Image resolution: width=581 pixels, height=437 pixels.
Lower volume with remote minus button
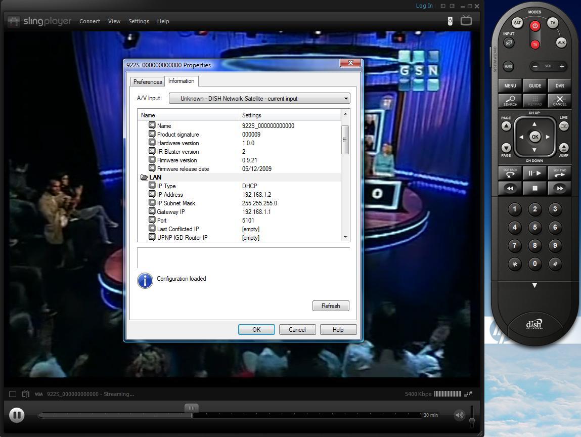[x=535, y=67]
